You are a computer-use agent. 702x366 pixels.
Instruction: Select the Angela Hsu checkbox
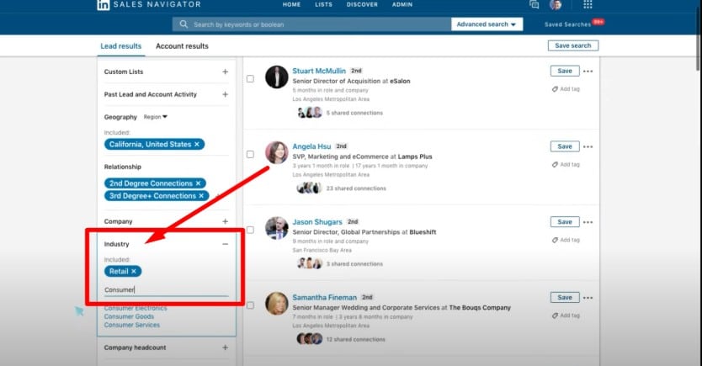[x=250, y=154]
